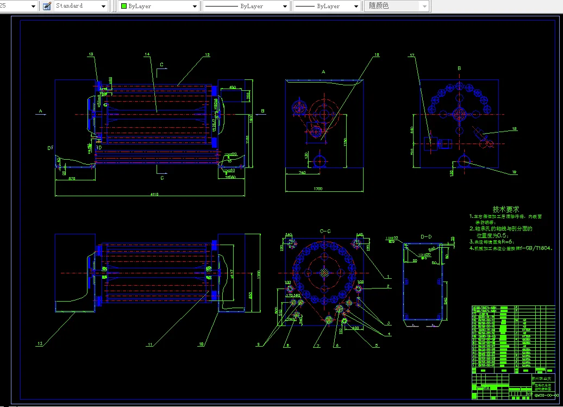Select the 1700 width dimension text
Image resolution: width=563 pixels, height=407 pixels.
318,189
